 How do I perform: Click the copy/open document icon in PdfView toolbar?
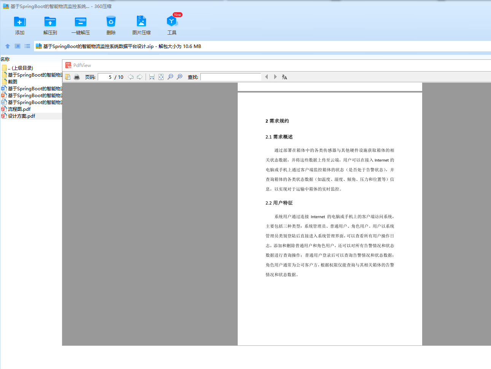(x=68, y=77)
